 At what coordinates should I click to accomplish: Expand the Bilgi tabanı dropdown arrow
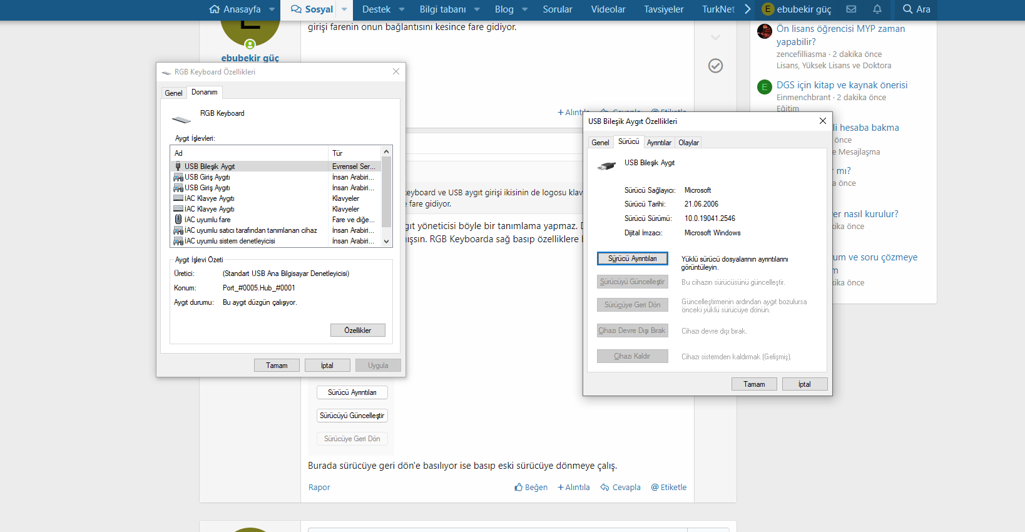pyautogui.click(x=477, y=9)
